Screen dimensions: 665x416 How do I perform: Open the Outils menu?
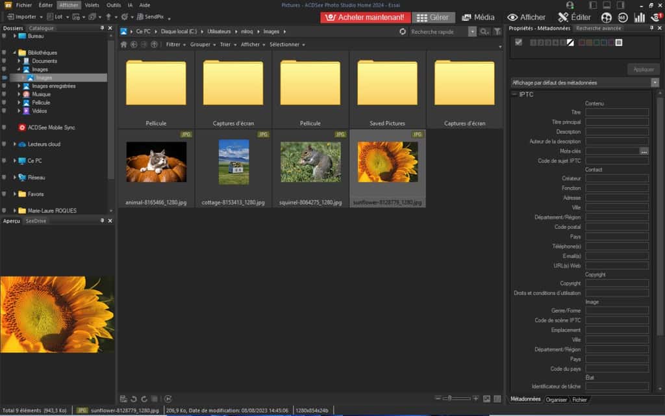click(x=113, y=5)
